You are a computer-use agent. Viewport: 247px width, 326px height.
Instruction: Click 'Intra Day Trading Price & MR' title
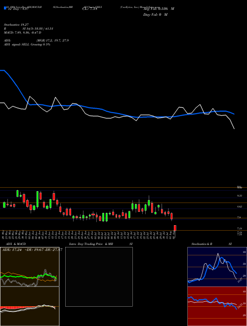point(91,244)
